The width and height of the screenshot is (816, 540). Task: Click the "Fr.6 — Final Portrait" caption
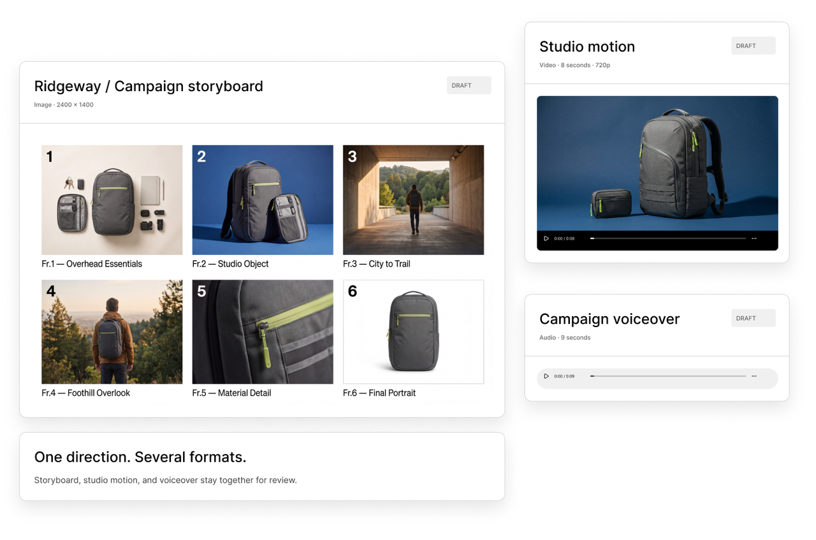[x=379, y=393]
